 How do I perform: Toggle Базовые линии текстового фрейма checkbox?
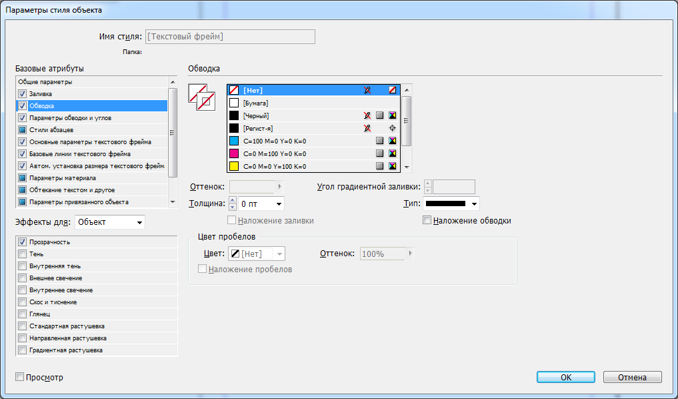23,153
